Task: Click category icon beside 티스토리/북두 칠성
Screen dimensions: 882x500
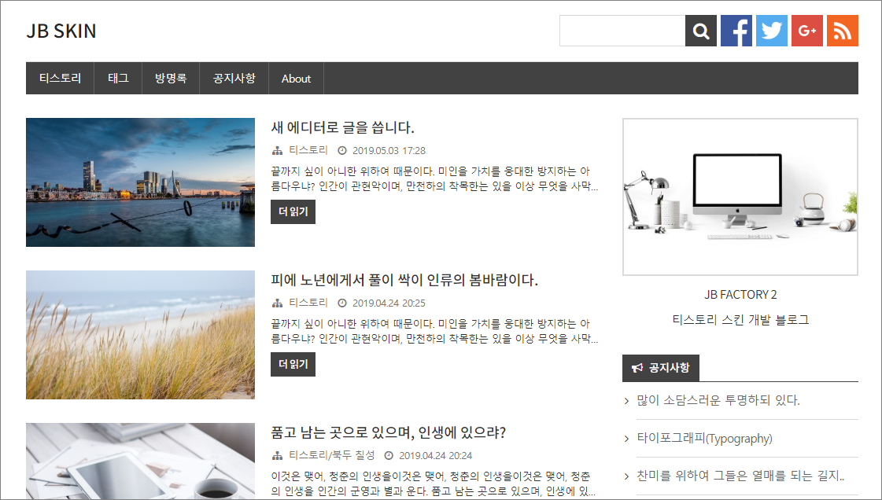Action: (x=277, y=456)
